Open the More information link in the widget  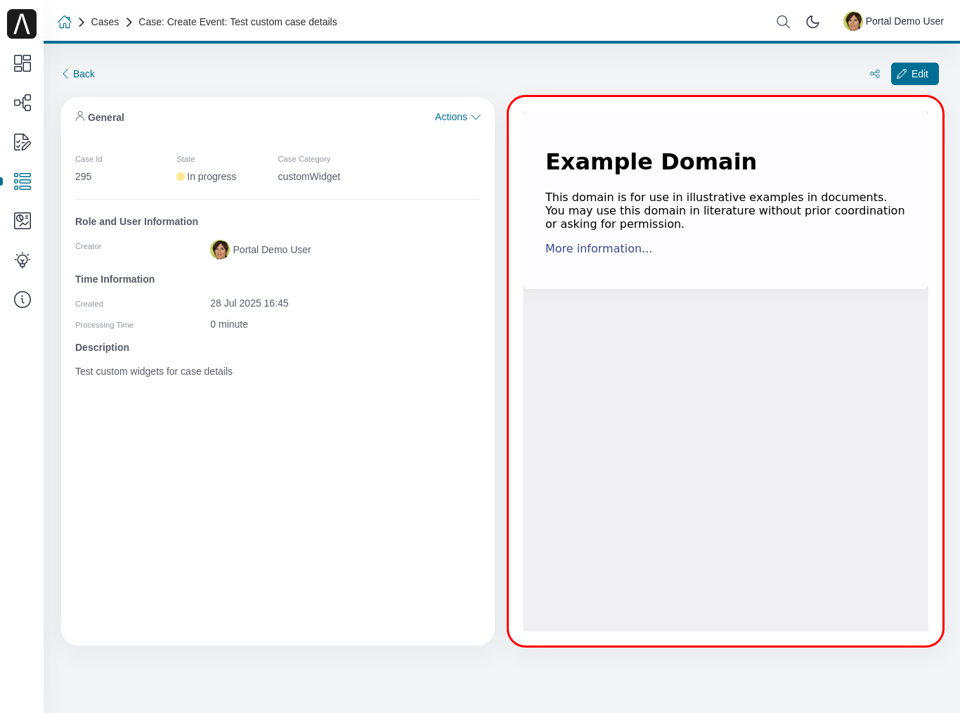point(598,248)
